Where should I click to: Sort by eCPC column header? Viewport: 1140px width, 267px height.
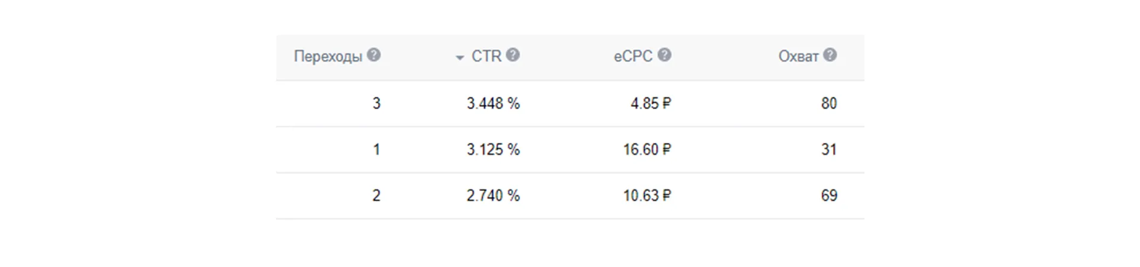[x=633, y=56]
